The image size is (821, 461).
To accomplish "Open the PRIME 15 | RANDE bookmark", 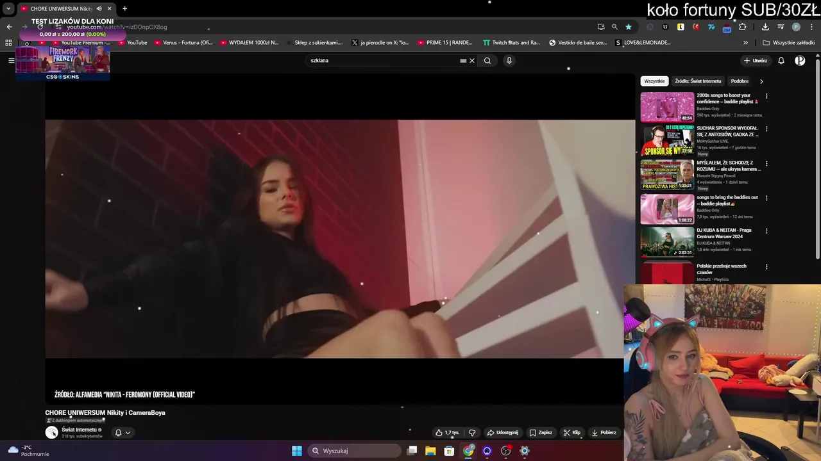I will (x=445, y=43).
